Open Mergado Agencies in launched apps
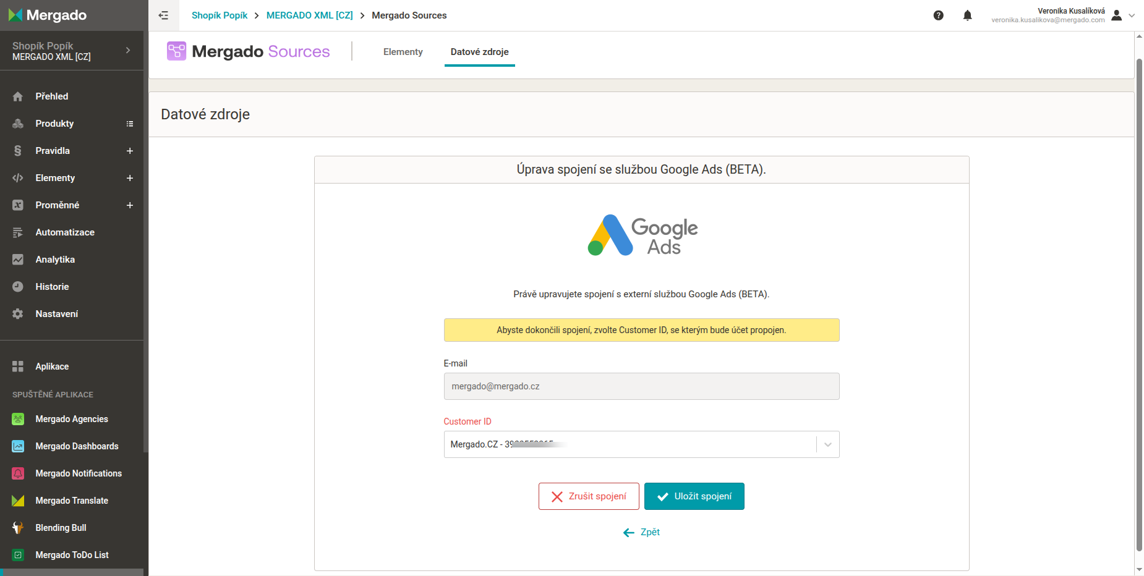Screen dimensions: 1144x576 pos(72,419)
